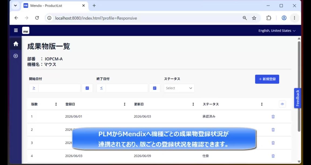Viewport: 311px width, 165px height.
Task: Click the mx logo in header
Action: coord(26,30)
